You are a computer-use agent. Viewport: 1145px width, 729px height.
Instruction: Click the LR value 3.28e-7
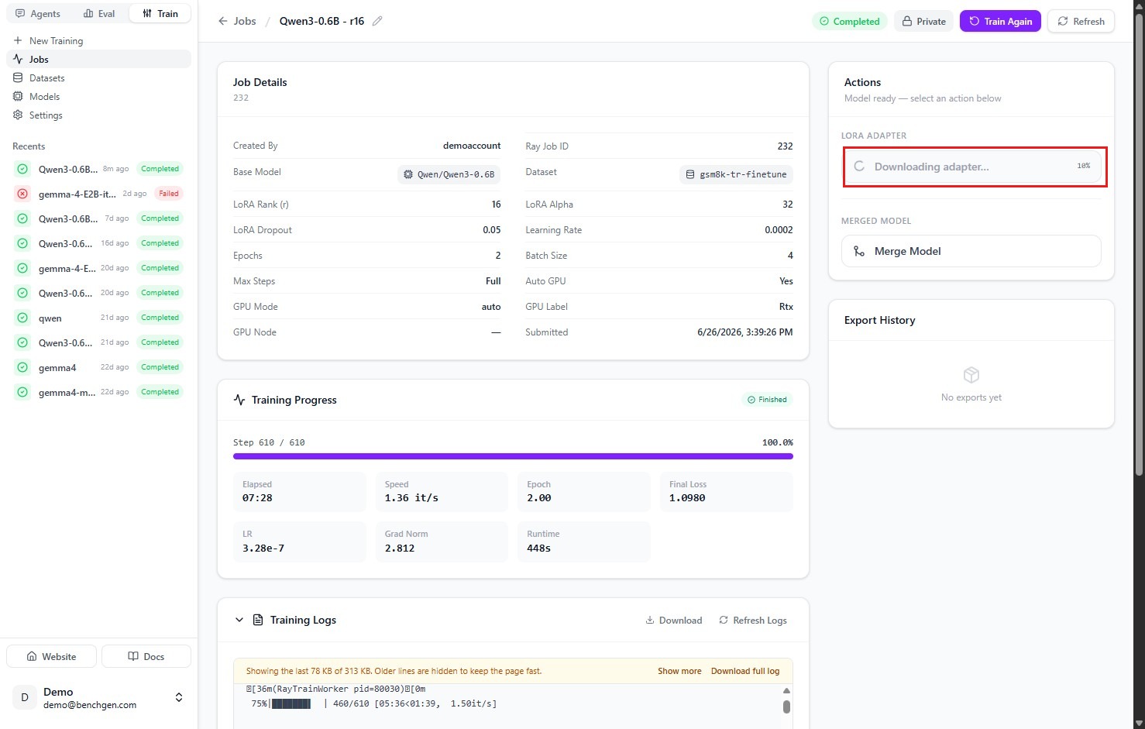(x=263, y=548)
